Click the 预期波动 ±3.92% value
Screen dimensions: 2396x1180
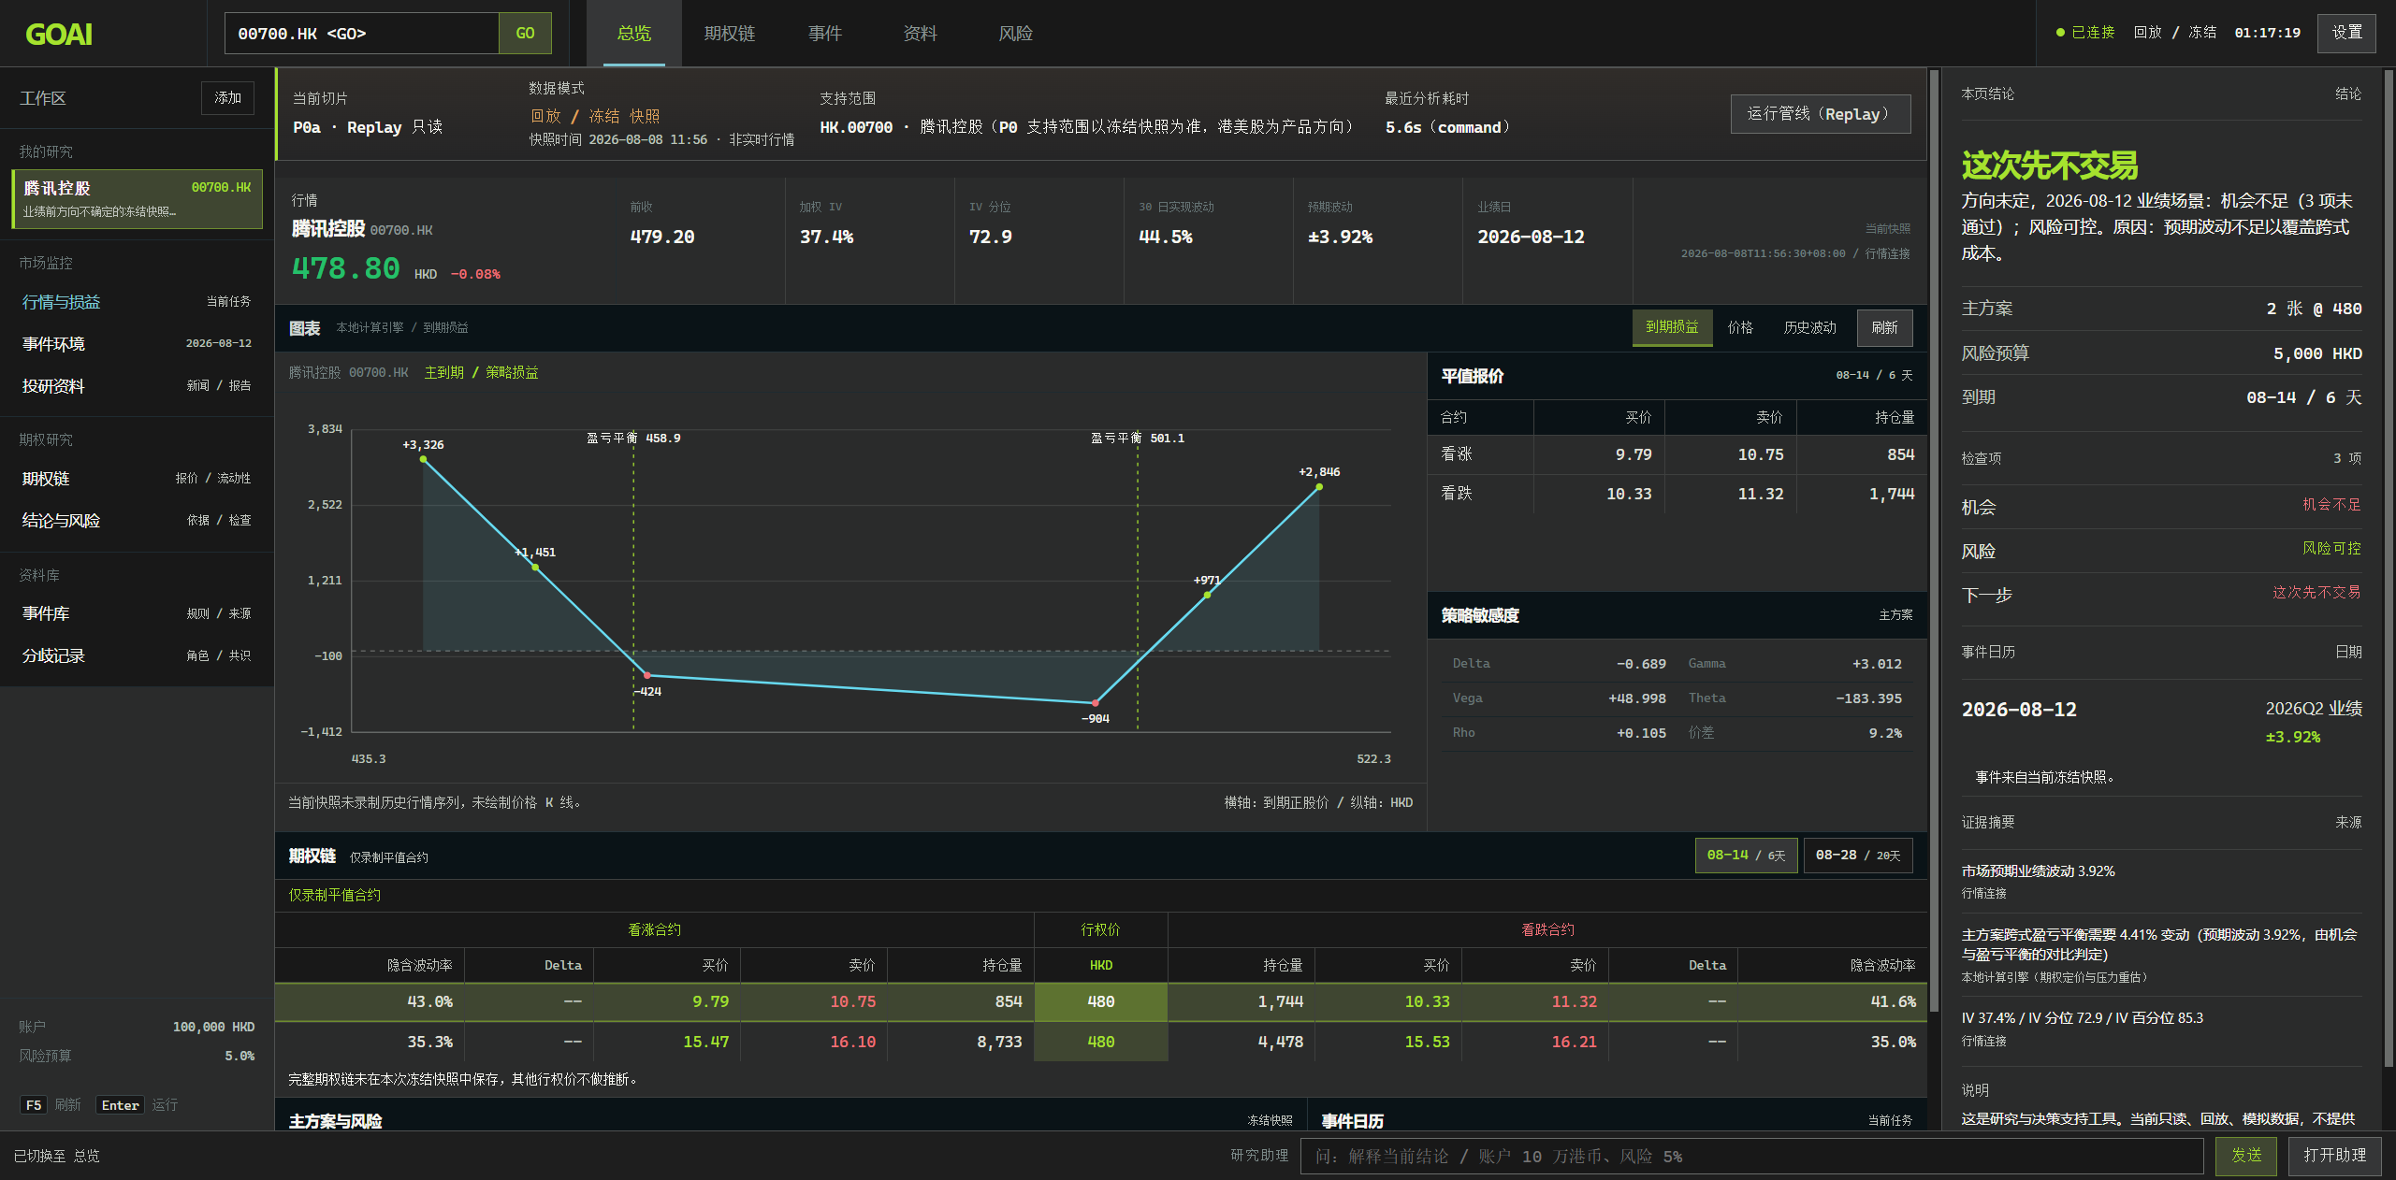[x=1340, y=237]
